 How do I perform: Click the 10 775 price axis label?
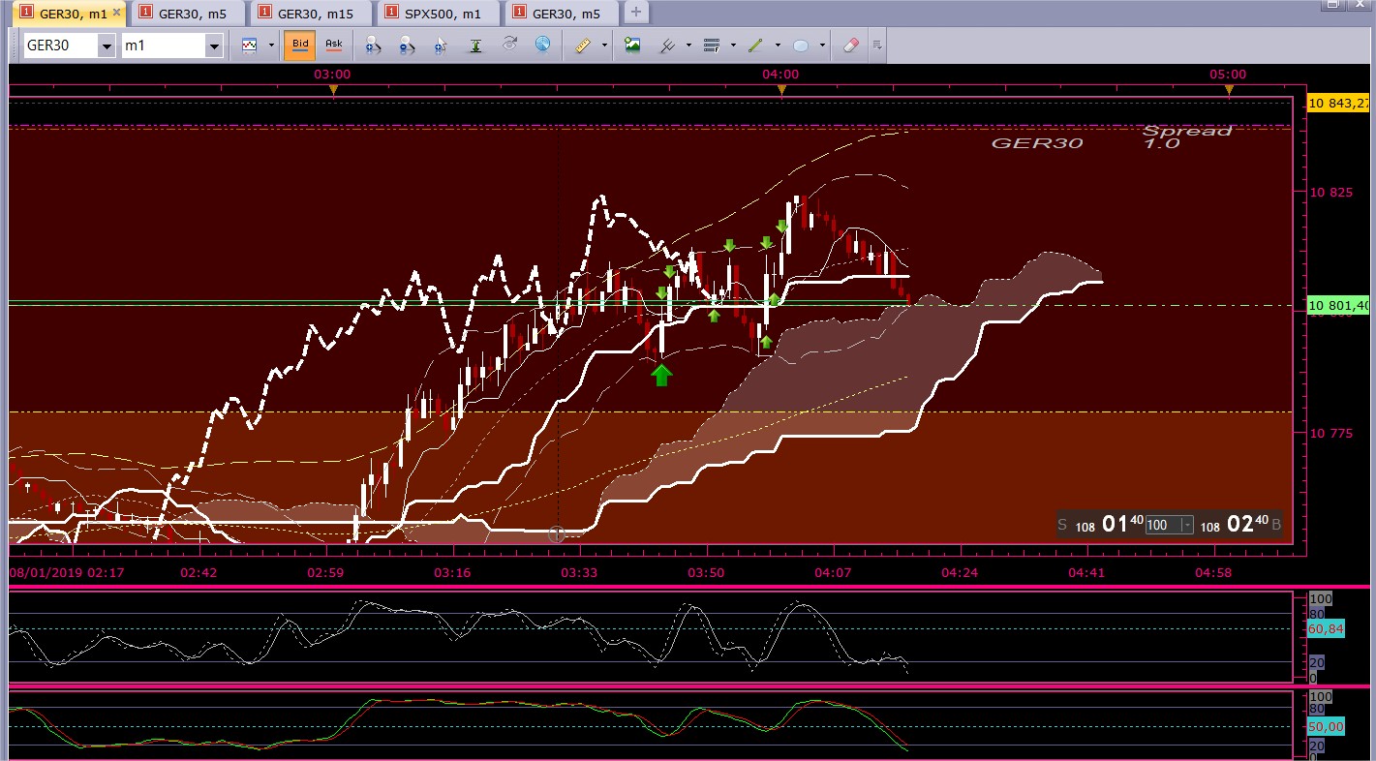(x=1331, y=433)
